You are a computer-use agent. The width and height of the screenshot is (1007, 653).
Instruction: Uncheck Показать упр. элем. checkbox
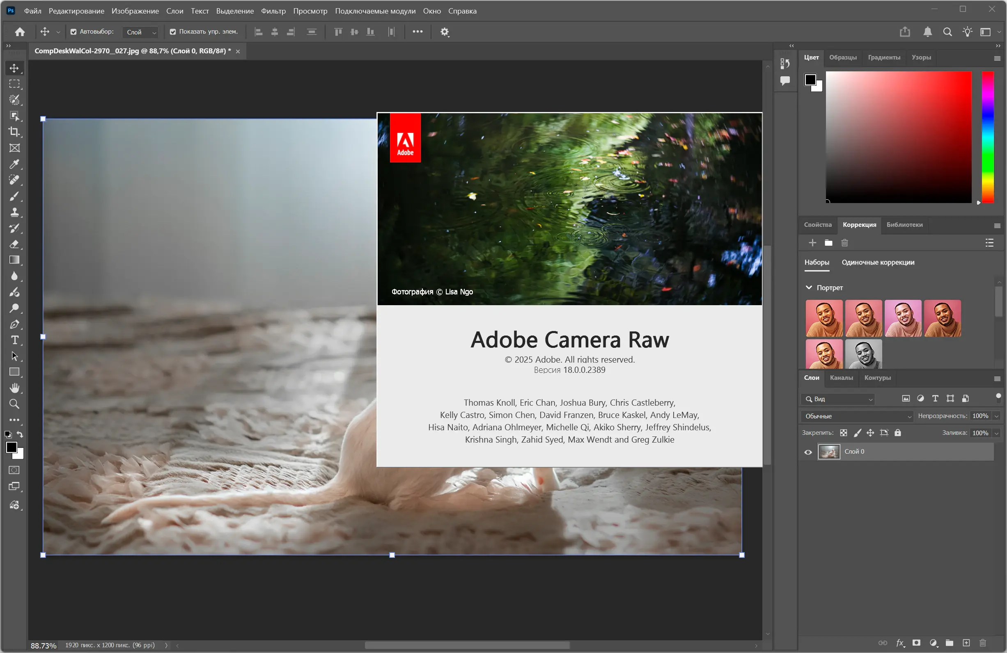tap(173, 32)
